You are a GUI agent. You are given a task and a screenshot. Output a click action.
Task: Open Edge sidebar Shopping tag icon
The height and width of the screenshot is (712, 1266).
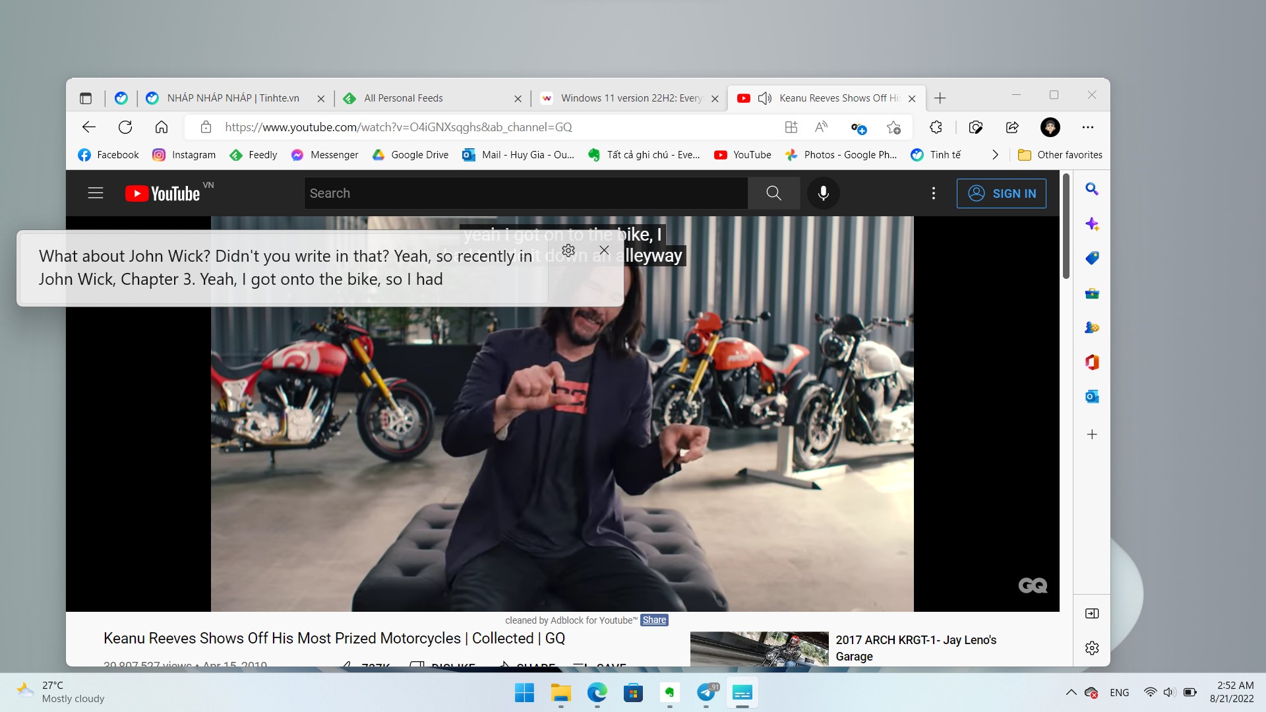click(1092, 258)
